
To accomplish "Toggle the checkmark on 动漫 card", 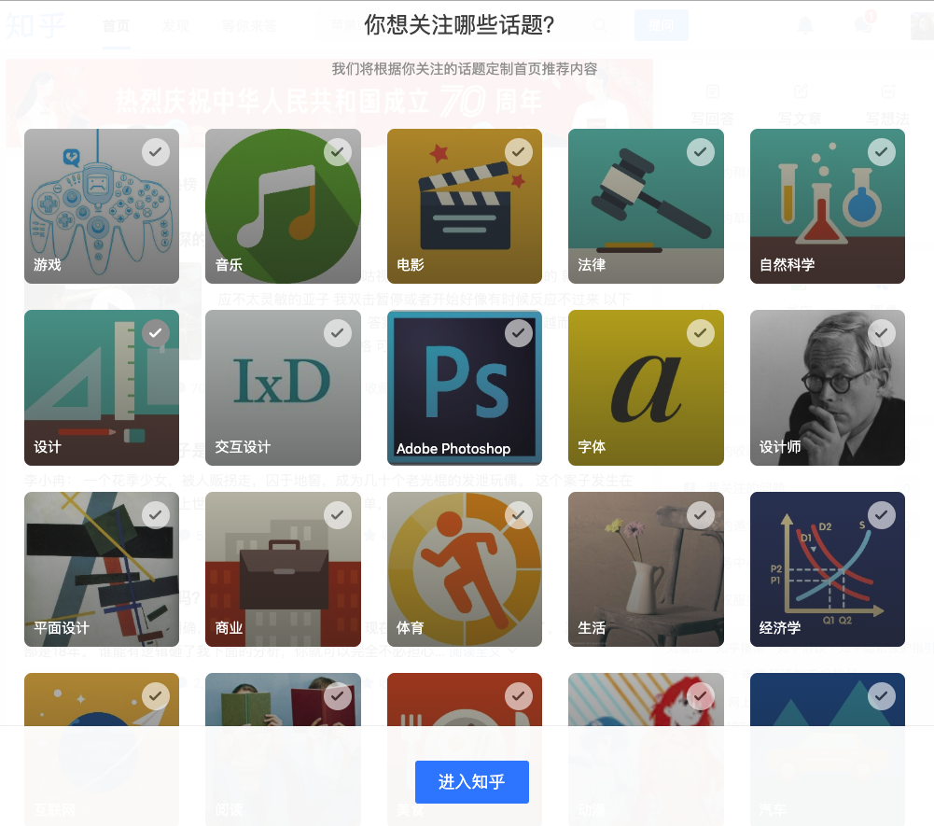I will pyautogui.click(x=701, y=696).
